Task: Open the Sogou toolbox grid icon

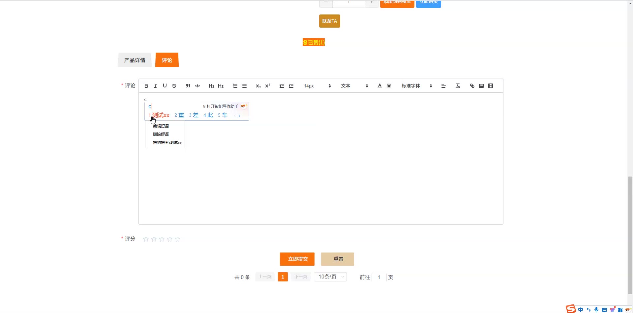Action: point(620,310)
